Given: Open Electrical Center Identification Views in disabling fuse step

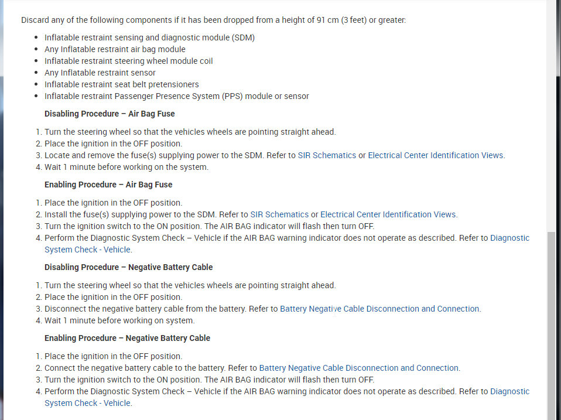Looking at the screenshot, I should pos(435,155).
